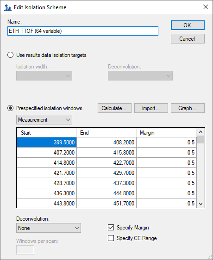Click the Skyline icon in title bar
Screen dimensions: 213x260
pos(7,7)
